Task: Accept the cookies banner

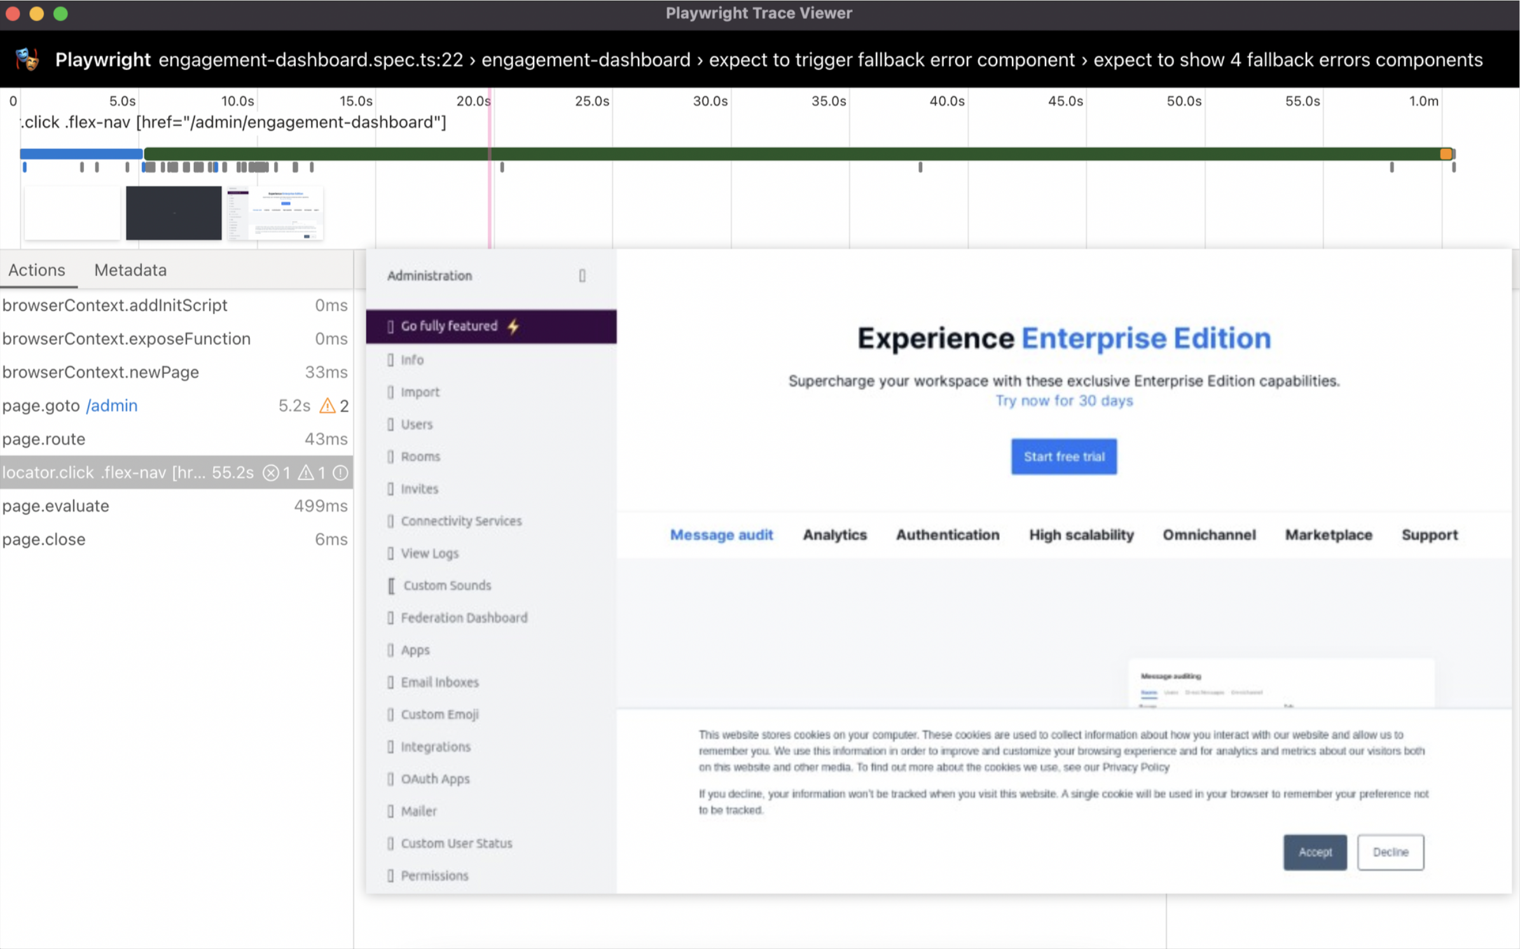Action: click(1315, 852)
